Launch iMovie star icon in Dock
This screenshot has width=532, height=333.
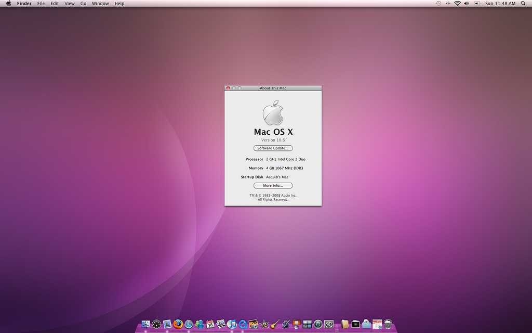tap(264, 324)
